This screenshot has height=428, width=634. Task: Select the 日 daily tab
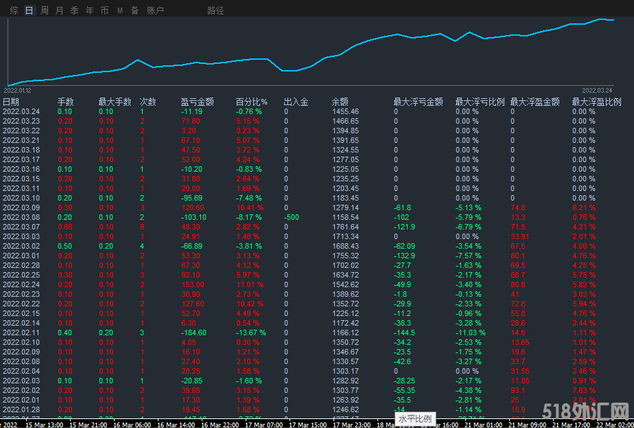tap(29, 10)
